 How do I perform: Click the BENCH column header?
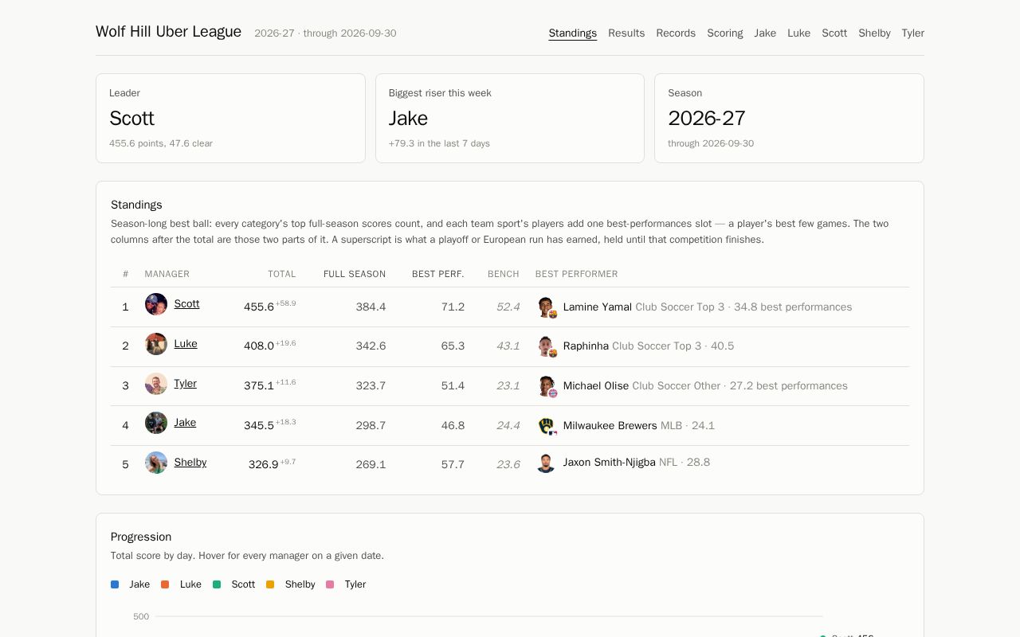tap(504, 274)
